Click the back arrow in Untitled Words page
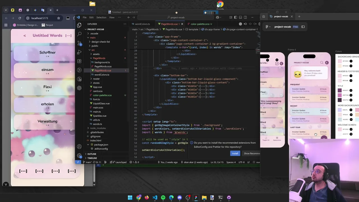This screenshot has width=359, height=202. coord(25,36)
